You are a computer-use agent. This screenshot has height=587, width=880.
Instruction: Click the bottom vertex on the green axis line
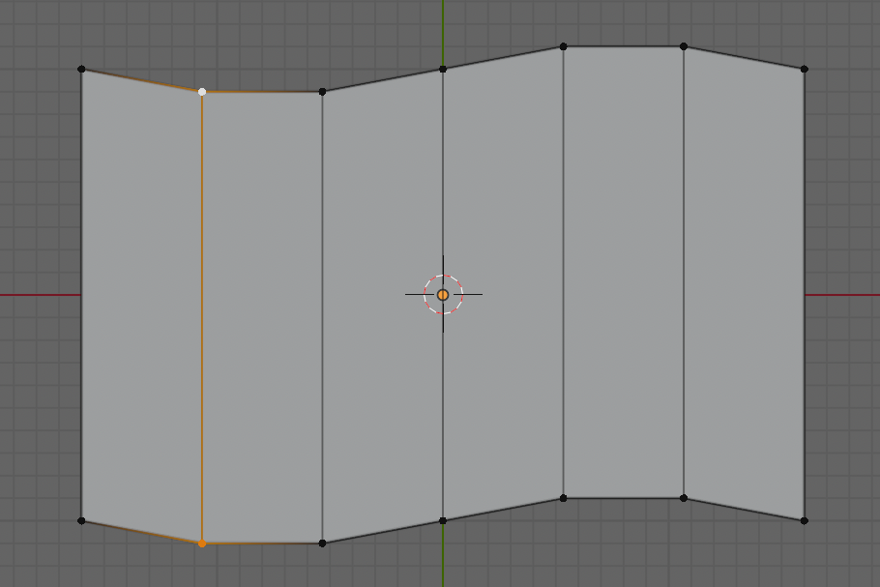tap(443, 520)
